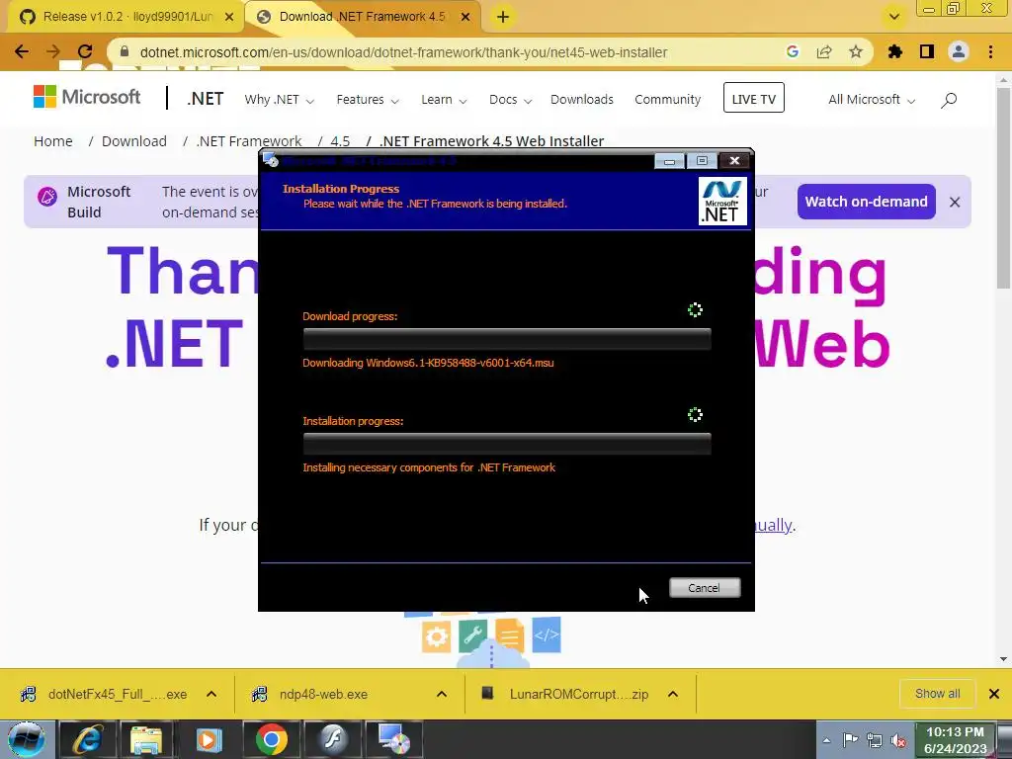Close the Download .NET Framework 4.5 tab
The height and width of the screenshot is (759, 1012).
pyautogui.click(x=465, y=18)
